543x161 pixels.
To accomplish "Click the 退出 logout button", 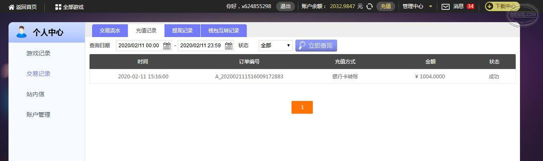I will tap(286, 6).
